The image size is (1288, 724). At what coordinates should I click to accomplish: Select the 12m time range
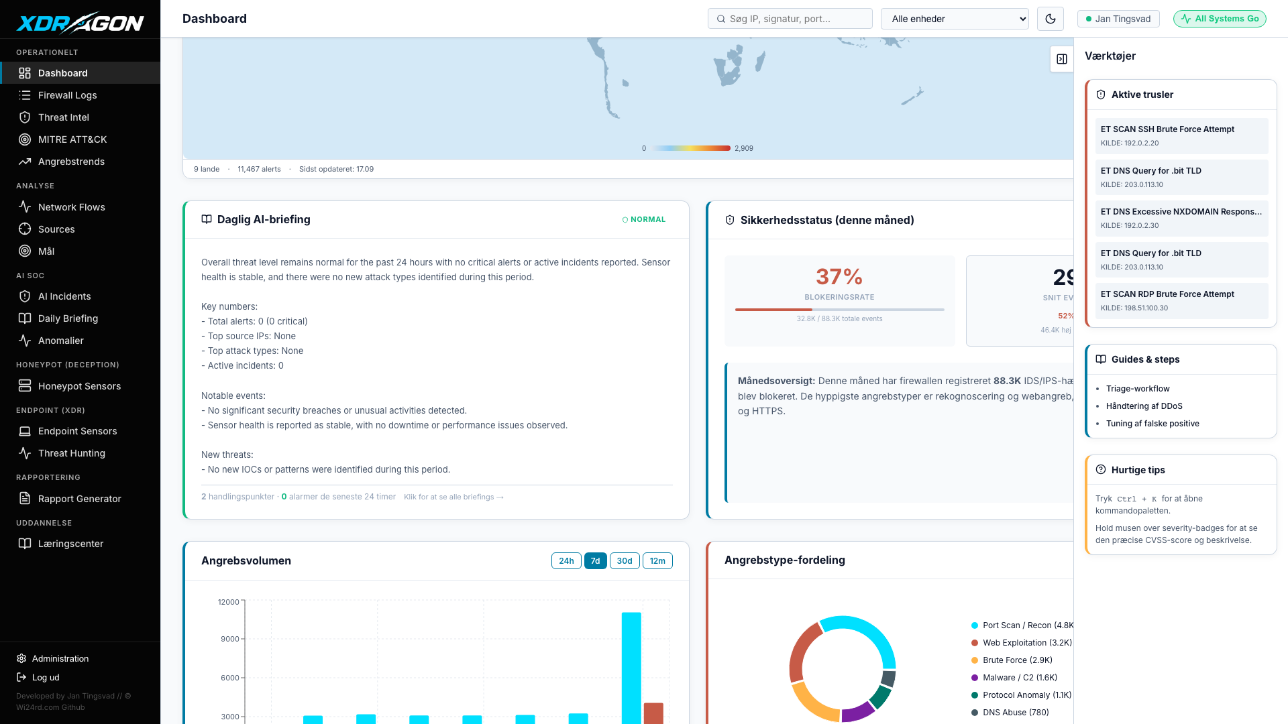coord(657,561)
